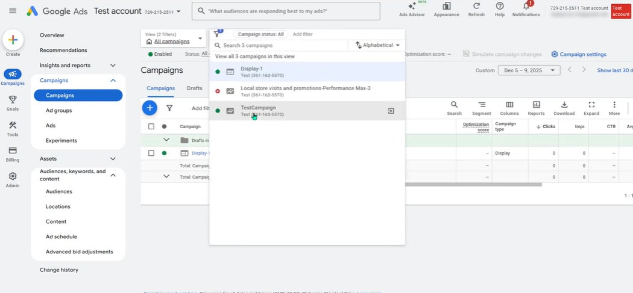The width and height of the screenshot is (633, 293).
Task: Open Segment options
Action: pos(482,108)
